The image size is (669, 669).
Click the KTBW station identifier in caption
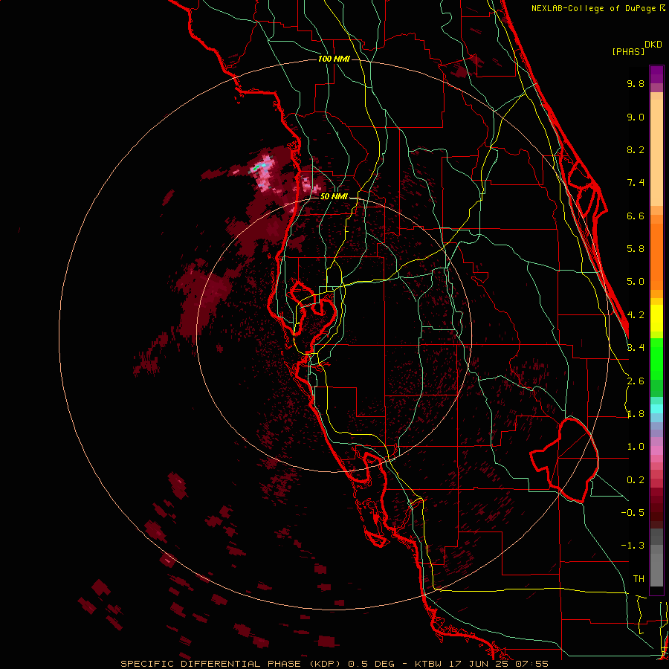point(427,664)
